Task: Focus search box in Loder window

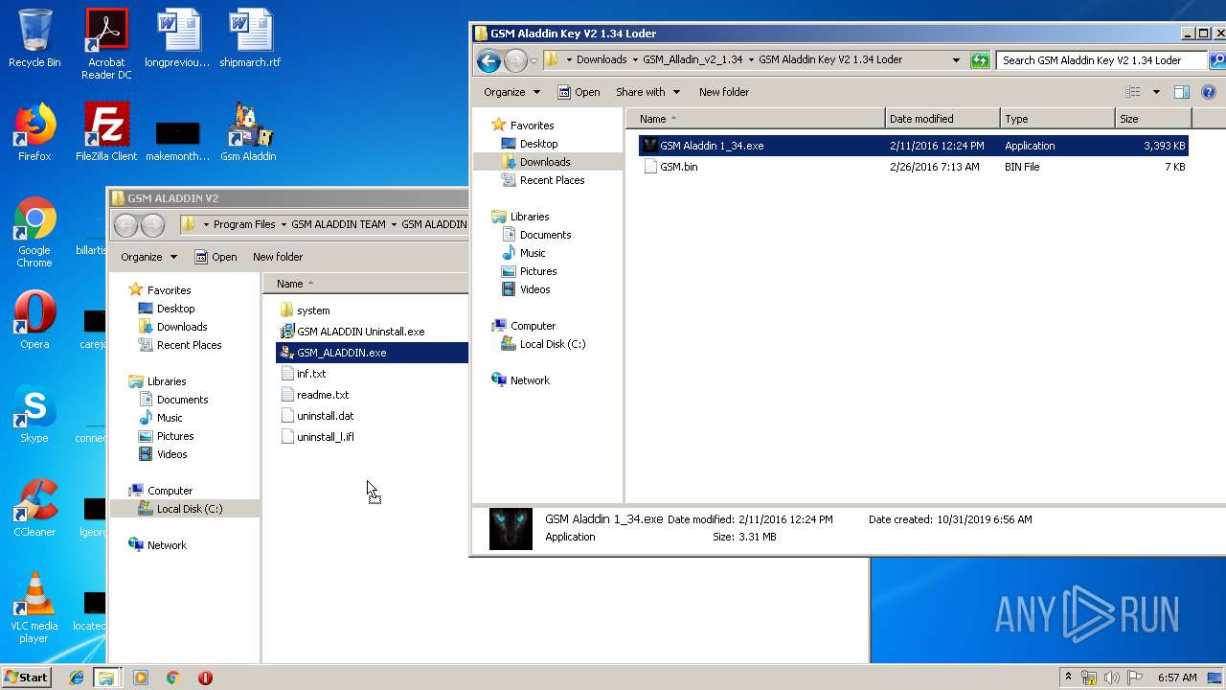Action: [1101, 59]
